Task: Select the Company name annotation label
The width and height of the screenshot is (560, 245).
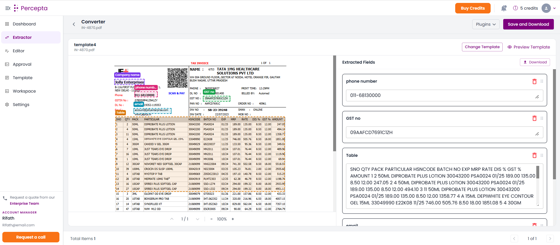Action: pyautogui.click(x=127, y=75)
